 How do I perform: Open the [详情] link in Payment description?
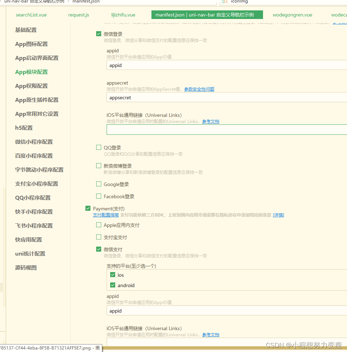point(278,215)
